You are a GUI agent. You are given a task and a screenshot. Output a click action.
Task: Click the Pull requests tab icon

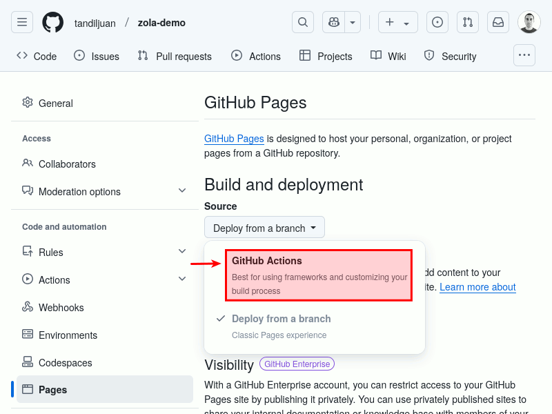[143, 56]
